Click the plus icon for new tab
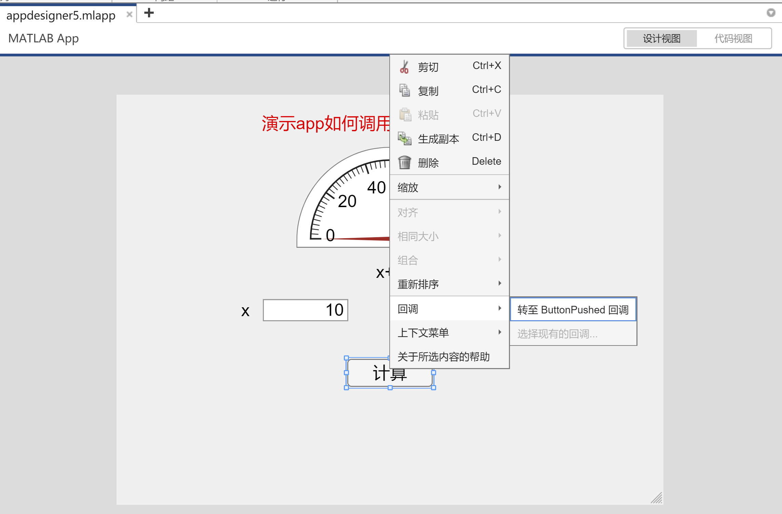 click(x=149, y=13)
